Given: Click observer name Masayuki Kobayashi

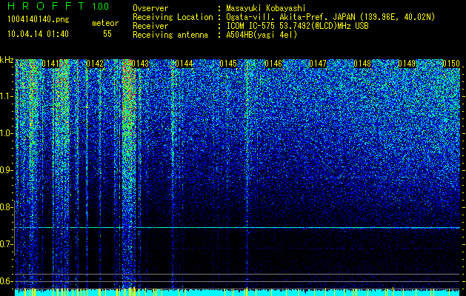Looking at the screenshot, I should 266,8.
